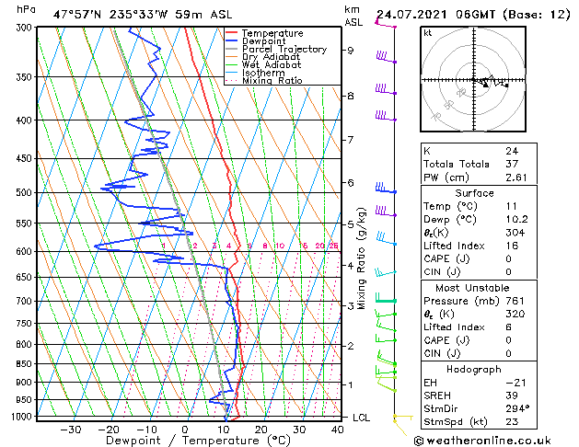
Task: Click the weatheronline.co.uk copyright text
Action: coord(482,441)
